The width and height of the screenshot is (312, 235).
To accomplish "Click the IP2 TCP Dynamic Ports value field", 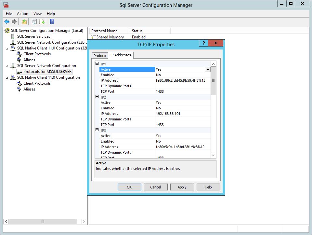I will point(183,119).
